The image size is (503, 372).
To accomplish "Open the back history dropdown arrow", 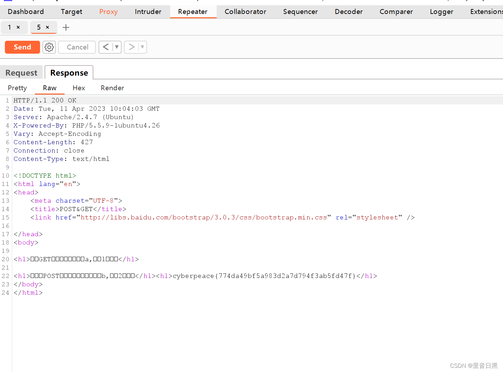I will (117, 47).
